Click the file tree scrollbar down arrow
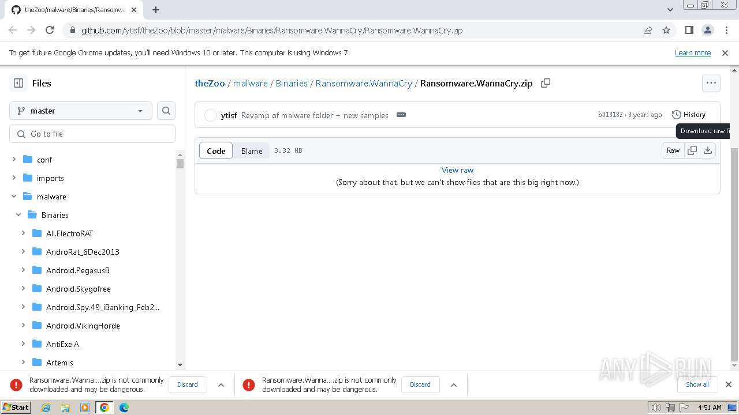The height and width of the screenshot is (415, 739). [180, 364]
